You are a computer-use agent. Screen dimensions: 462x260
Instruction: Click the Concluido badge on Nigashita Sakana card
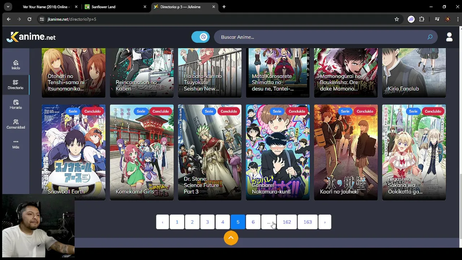pos(433,111)
